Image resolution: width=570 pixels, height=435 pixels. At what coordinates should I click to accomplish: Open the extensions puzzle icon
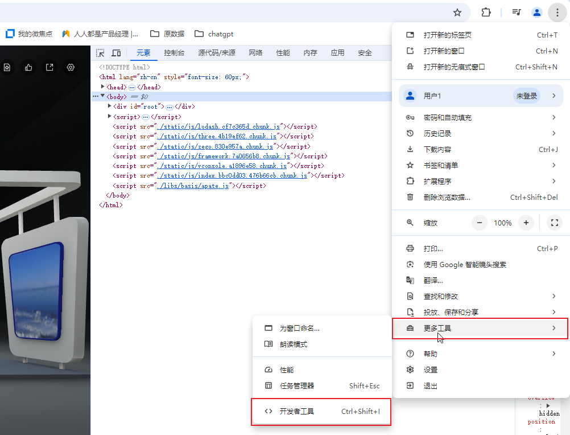[486, 12]
